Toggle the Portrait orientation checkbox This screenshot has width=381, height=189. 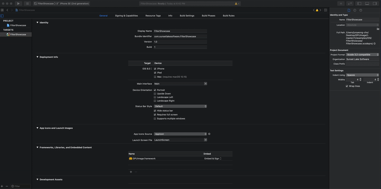tap(155, 90)
